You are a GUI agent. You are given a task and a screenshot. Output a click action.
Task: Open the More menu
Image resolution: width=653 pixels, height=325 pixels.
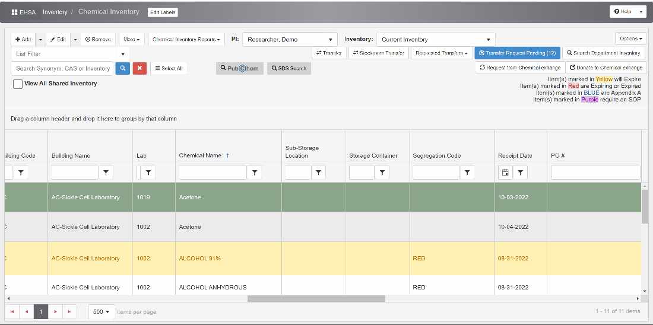(x=131, y=40)
